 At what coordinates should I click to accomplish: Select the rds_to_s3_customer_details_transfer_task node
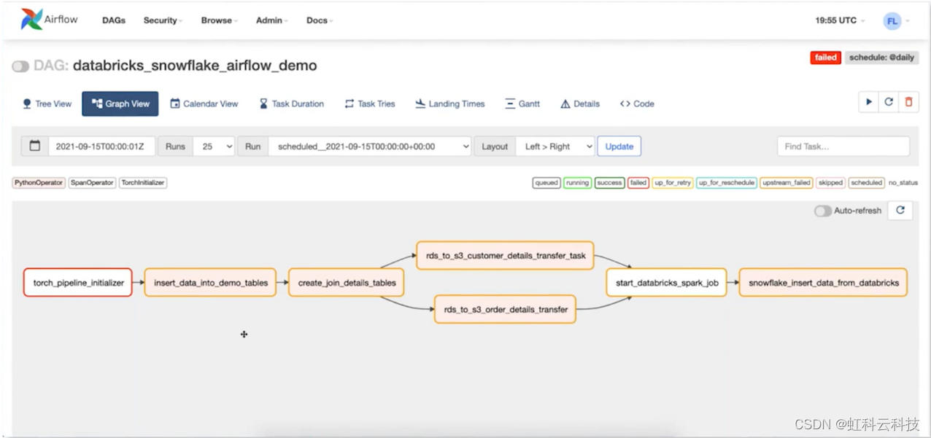(505, 256)
